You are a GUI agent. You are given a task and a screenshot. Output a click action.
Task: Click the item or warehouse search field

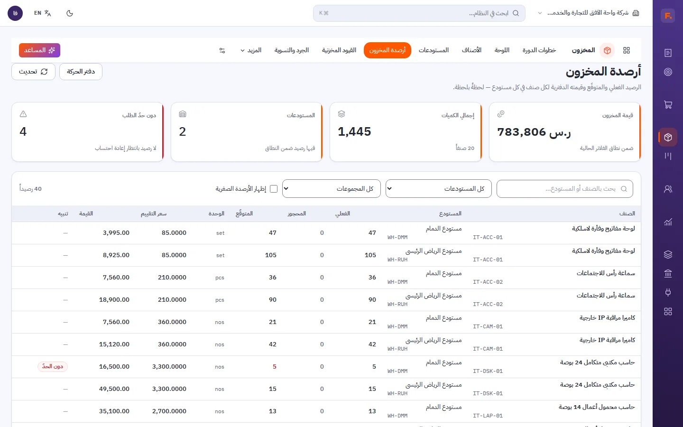[x=564, y=189]
